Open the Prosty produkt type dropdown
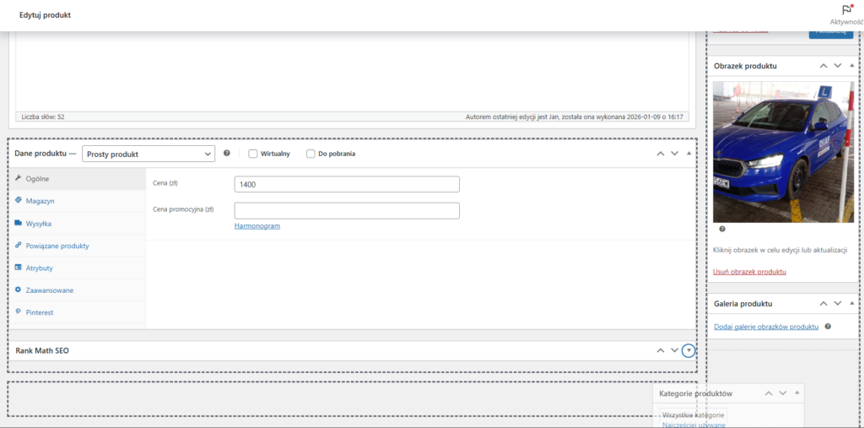The image size is (864, 428). tap(148, 154)
